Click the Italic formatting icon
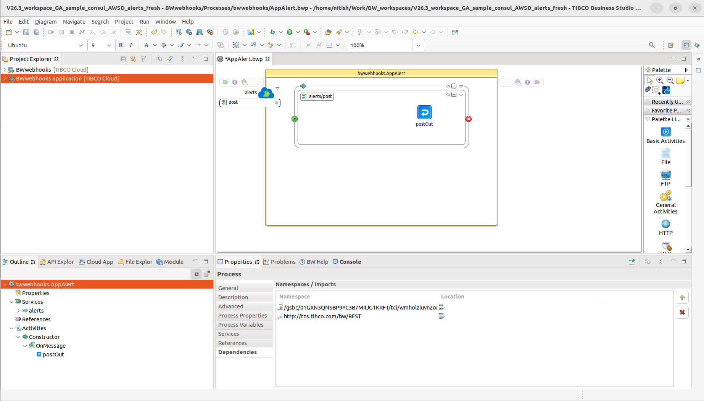The image size is (704, 401). point(131,45)
